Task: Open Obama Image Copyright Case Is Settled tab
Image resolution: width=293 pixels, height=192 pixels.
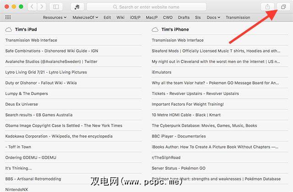Action: pyautogui.click(x=73, y=125)
